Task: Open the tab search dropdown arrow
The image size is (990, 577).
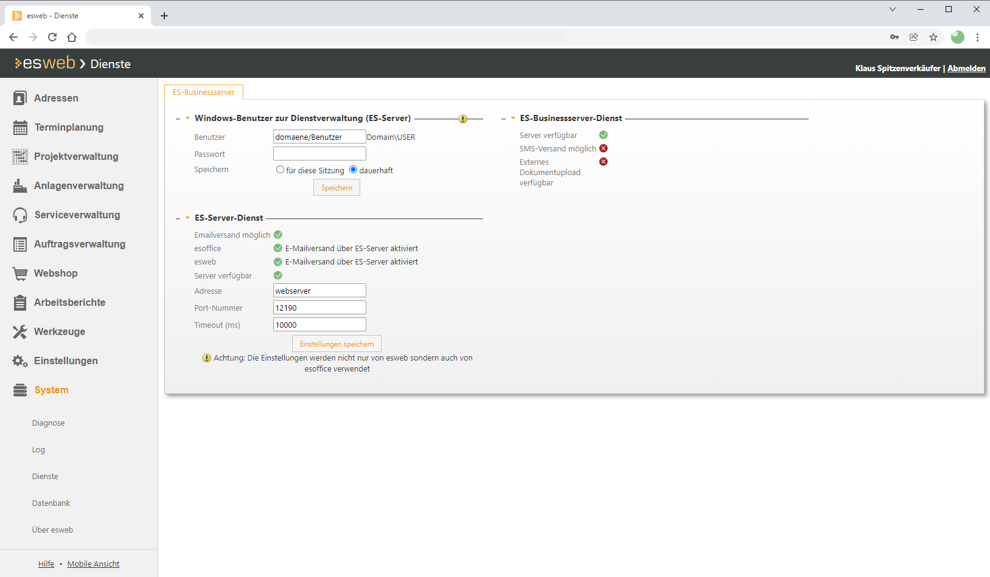Action: [893, 9]
